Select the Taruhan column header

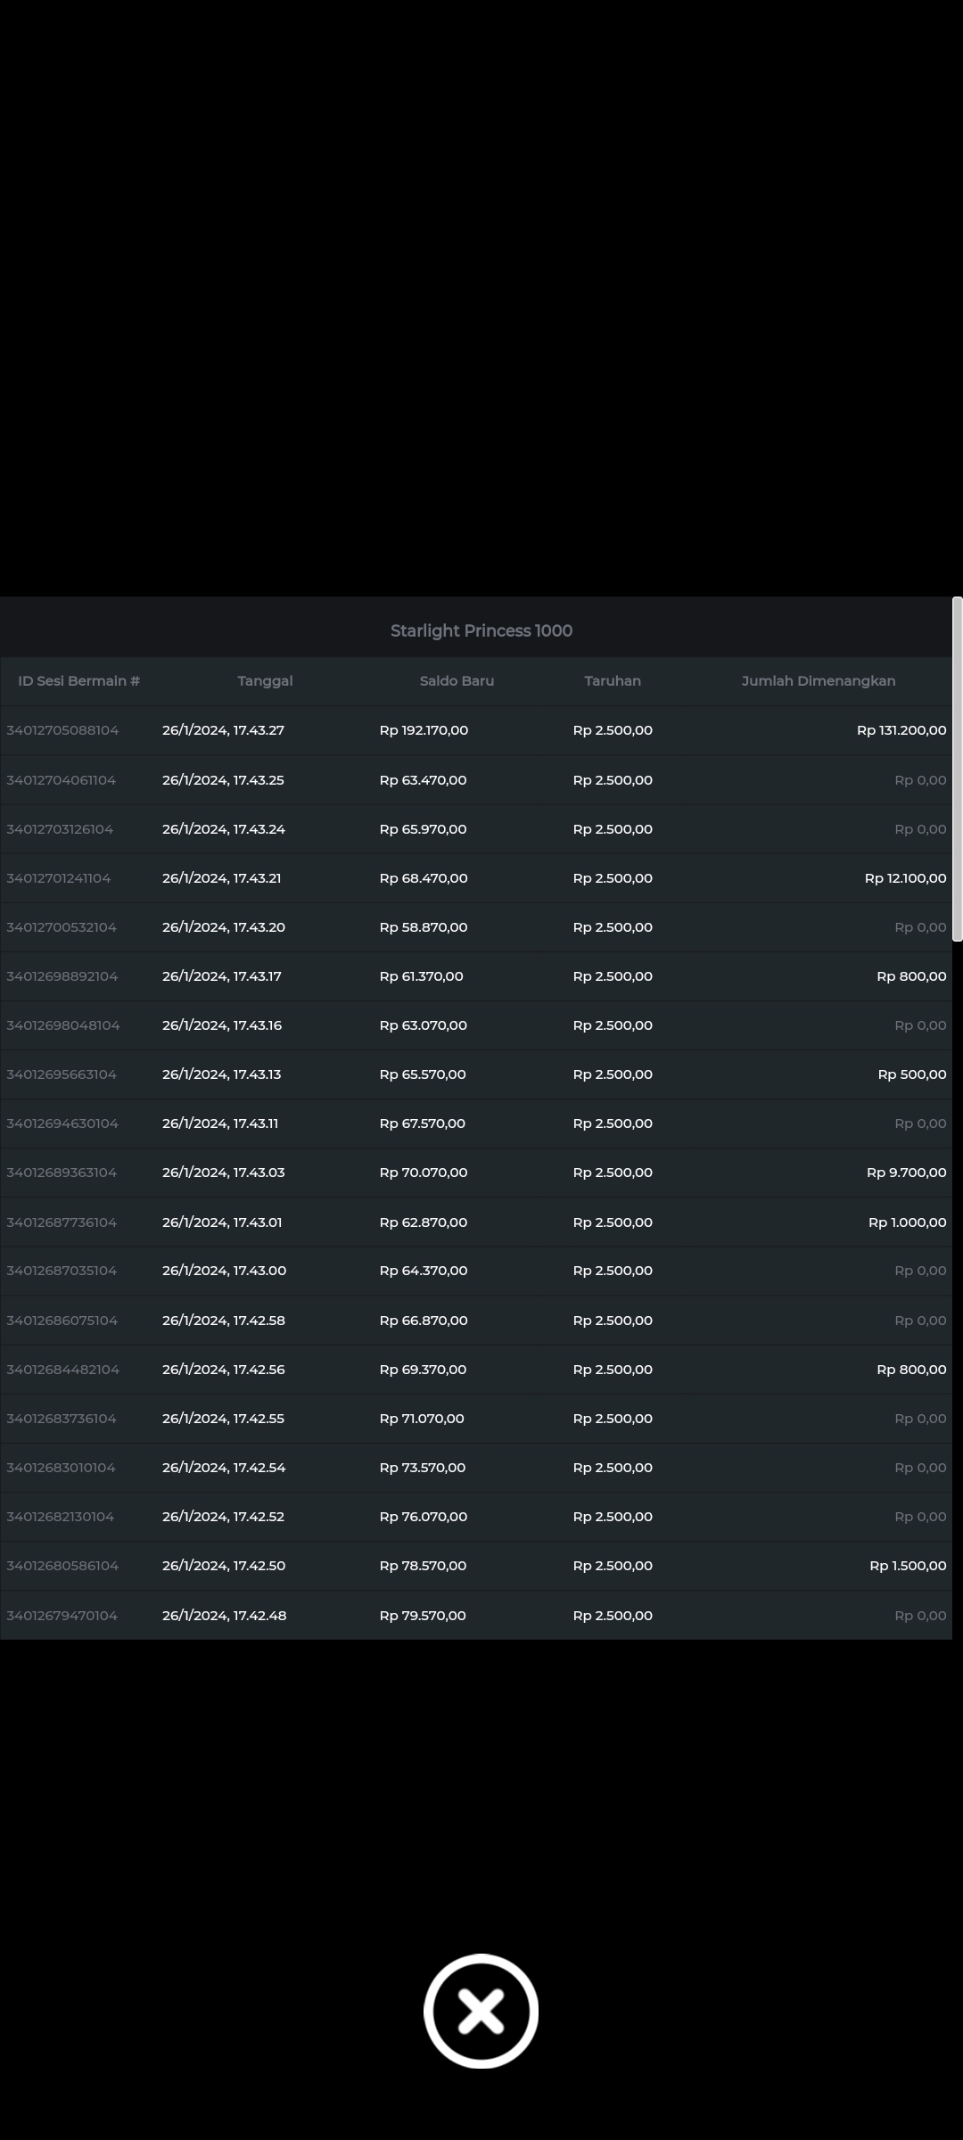point(613,681)
